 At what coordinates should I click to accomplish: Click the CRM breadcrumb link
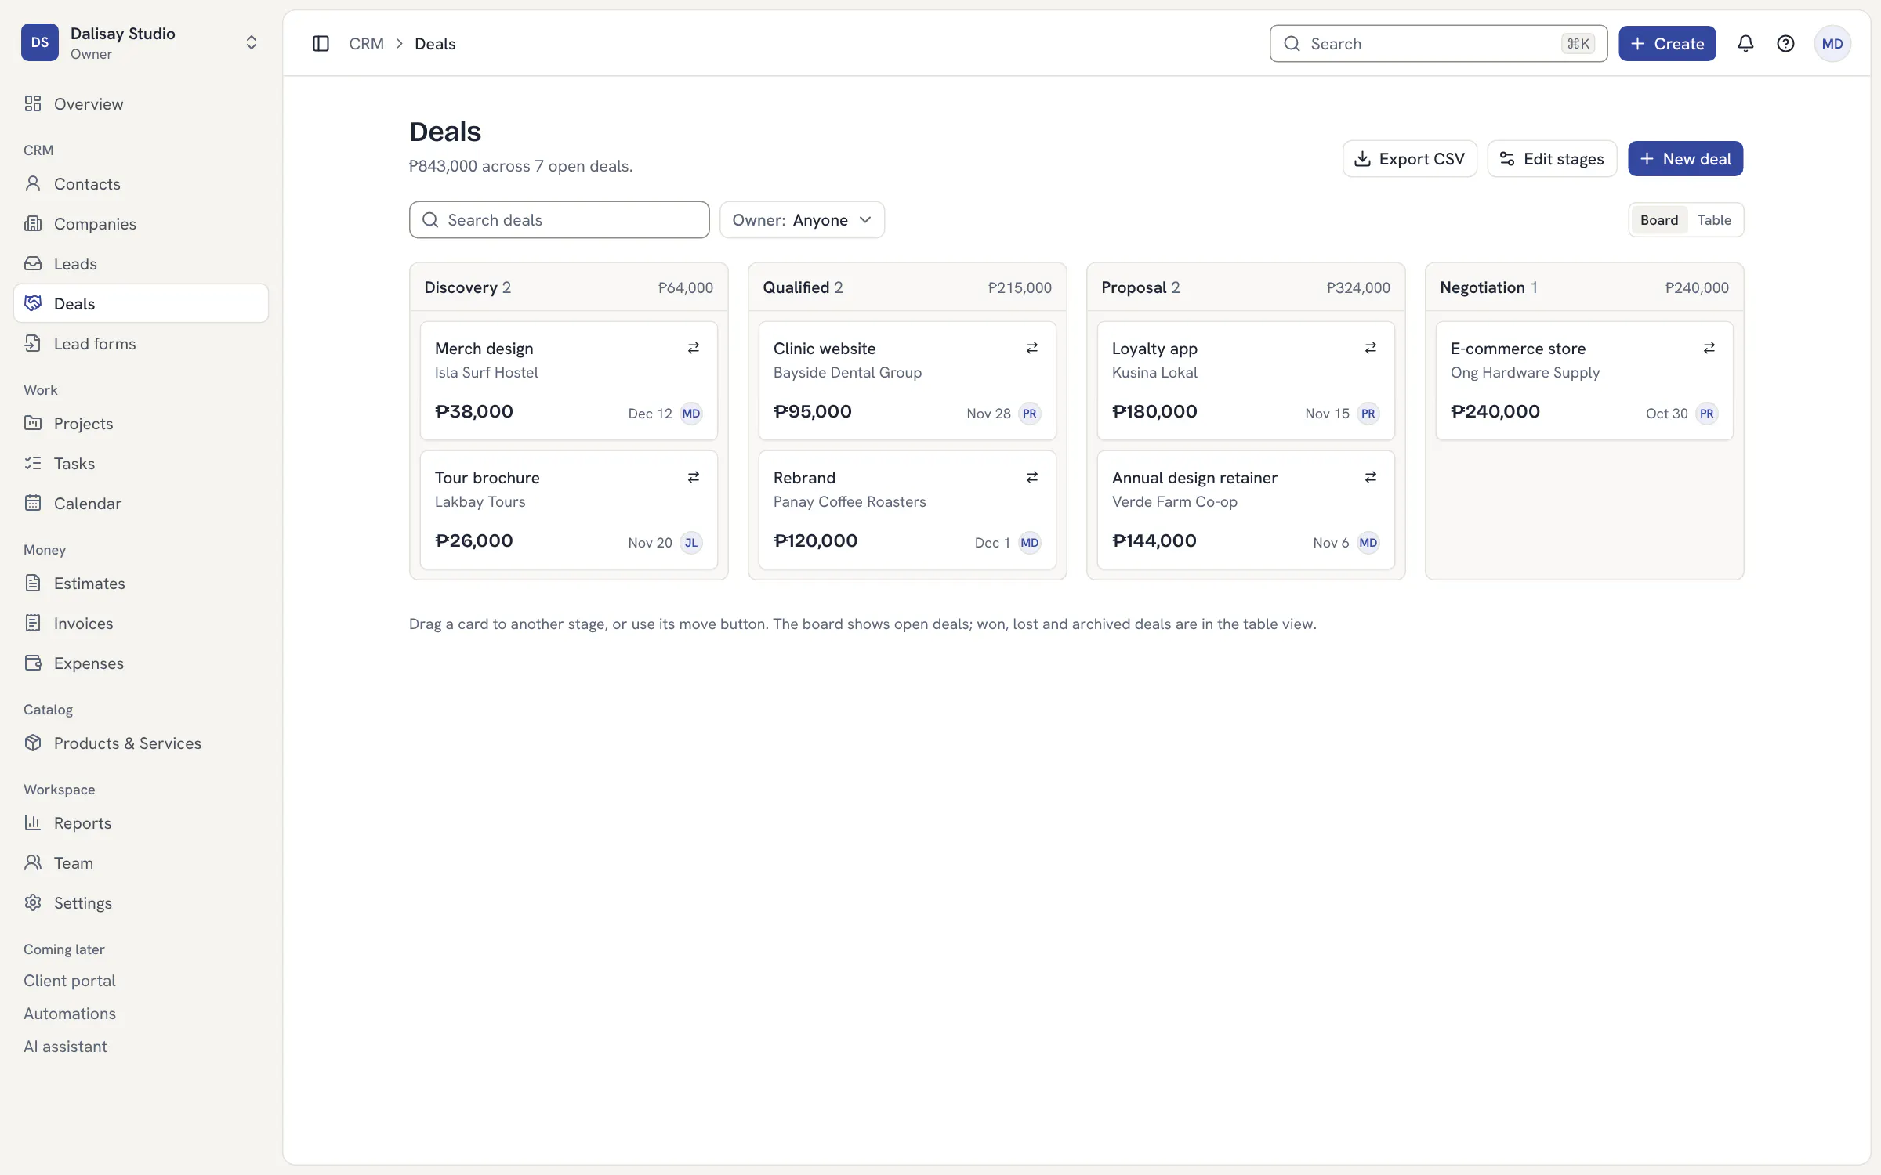point(367,44)
